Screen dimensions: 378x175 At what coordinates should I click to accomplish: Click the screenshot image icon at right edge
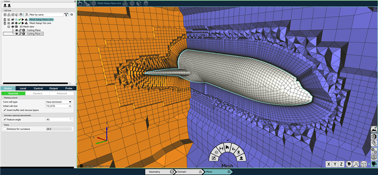374,129
